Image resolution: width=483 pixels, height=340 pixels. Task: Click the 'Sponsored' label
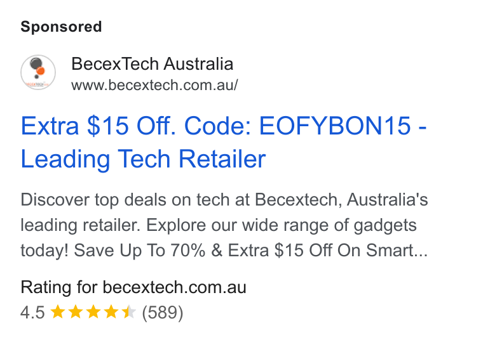[61, 27]
